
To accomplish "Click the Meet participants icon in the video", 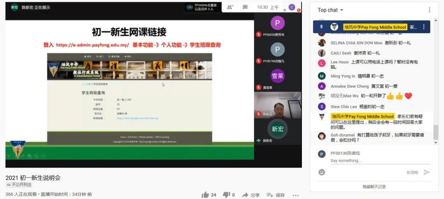I will [x=230, y=7].
